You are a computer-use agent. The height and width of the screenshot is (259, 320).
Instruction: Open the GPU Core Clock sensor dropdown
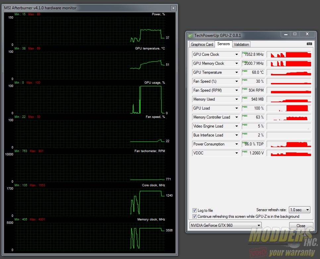pyautogui.click(x=236, y=54)
